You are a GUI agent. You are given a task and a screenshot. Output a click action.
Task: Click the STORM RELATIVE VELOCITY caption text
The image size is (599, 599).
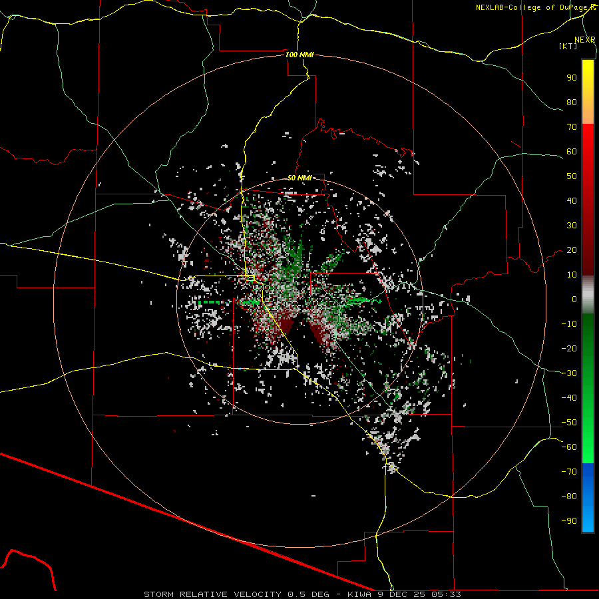click(212, 594)
